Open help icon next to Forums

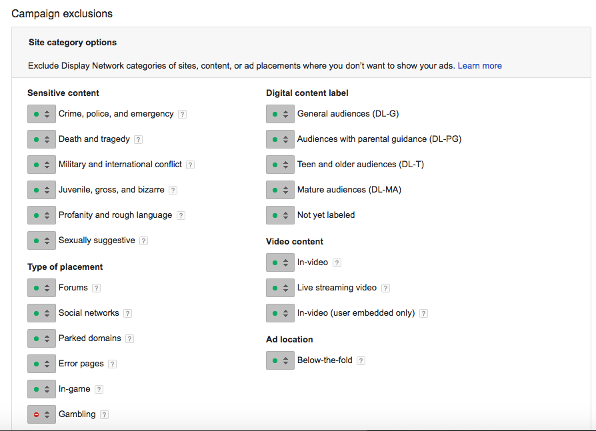coord(97,288)
